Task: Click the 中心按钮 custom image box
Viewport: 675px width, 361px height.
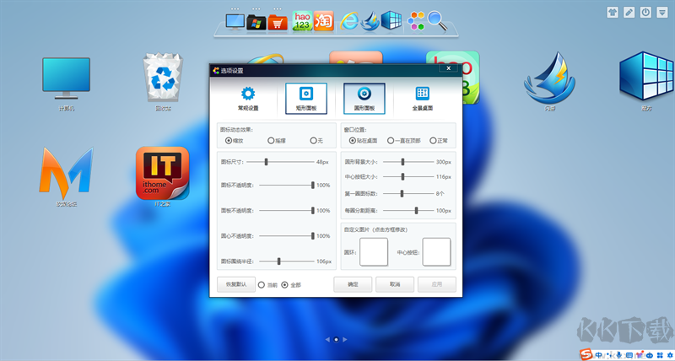Action: pyautogui.click(x=436, y=251)
